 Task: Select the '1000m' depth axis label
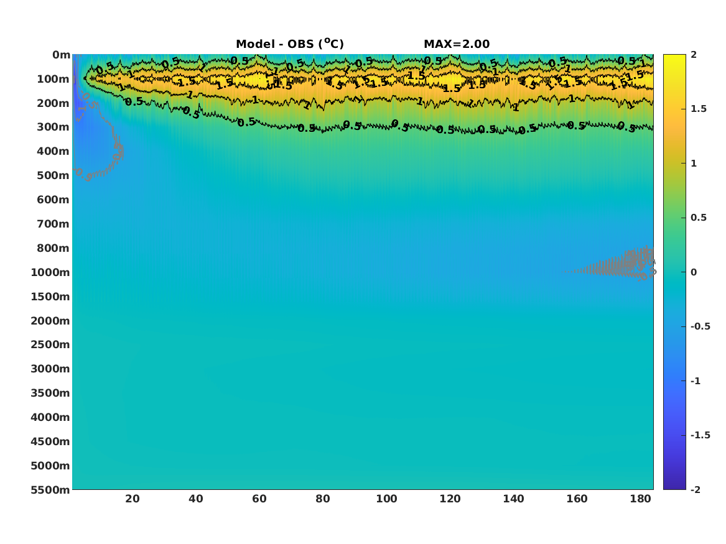(50, 272)
